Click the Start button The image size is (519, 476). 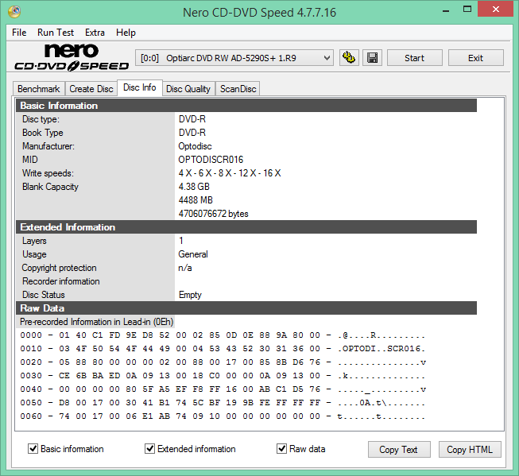[414, 58]
